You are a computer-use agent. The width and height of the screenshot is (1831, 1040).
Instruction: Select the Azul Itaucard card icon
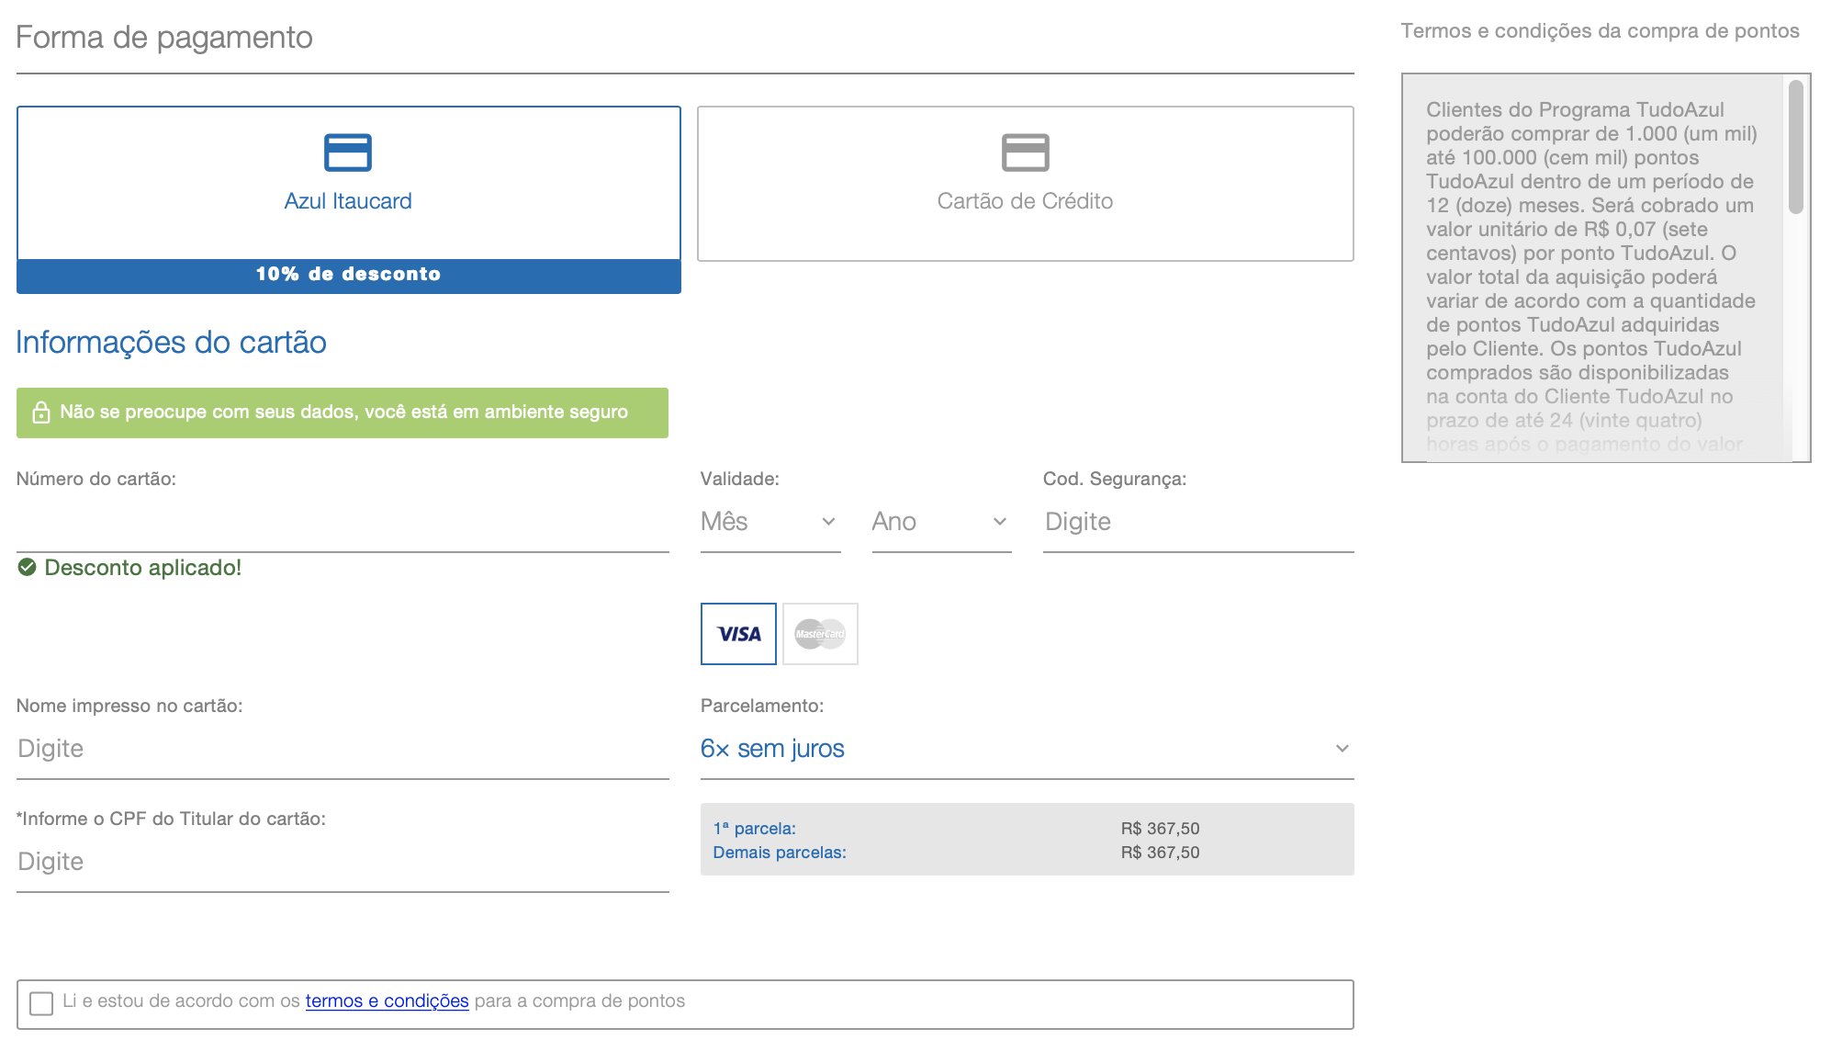click(x=348, y=153)
